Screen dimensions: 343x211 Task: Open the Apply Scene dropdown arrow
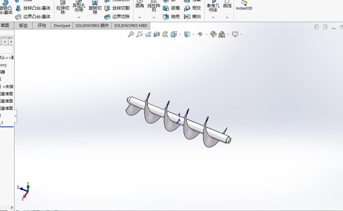pyautogui.click(x=228, y=34)
